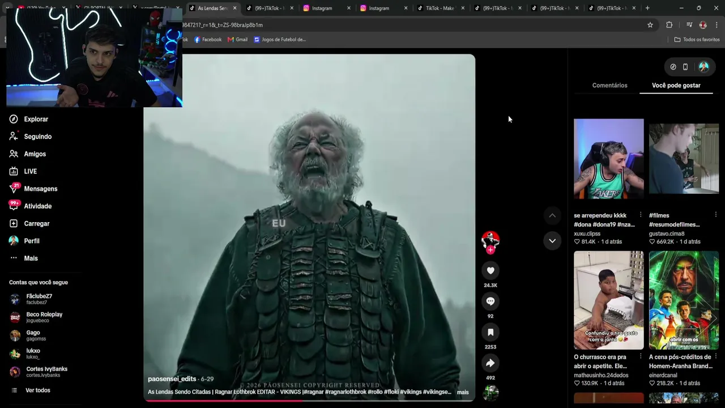
Task: Open the browser extensions puzzle icon
Action: 669,25
